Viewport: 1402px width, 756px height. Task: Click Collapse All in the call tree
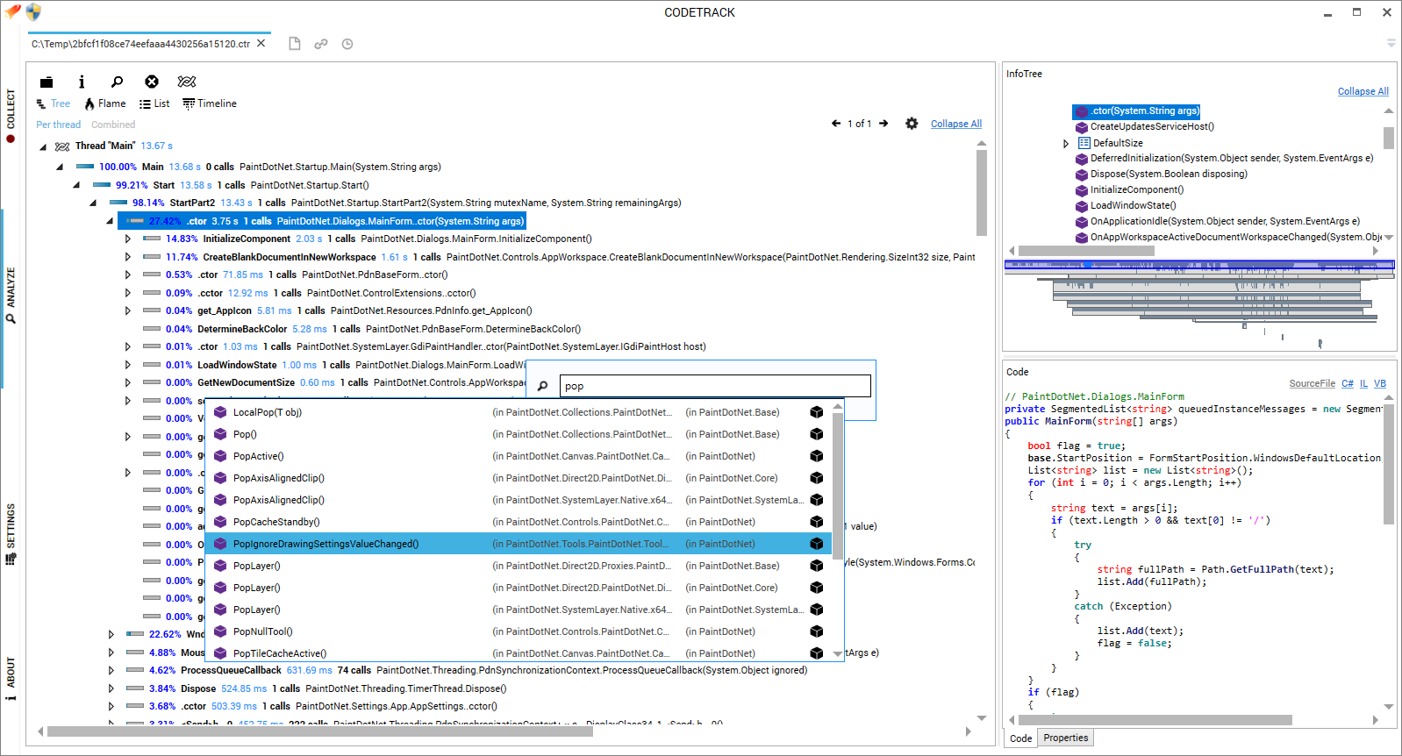tap(956, 124)
